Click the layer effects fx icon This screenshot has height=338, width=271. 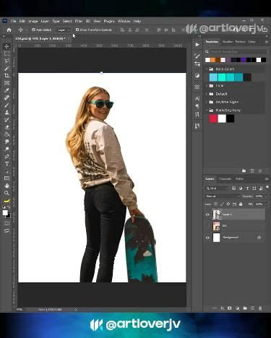(x=223, y=308)
